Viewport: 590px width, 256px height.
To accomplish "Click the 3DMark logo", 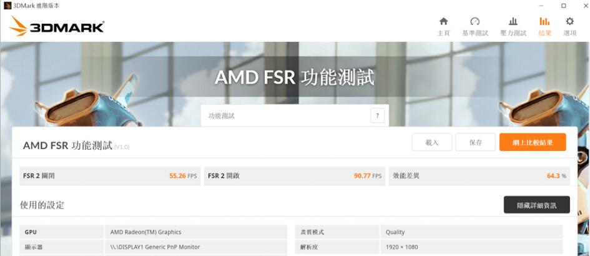I will pyautogui.click(x=56, y=26).
